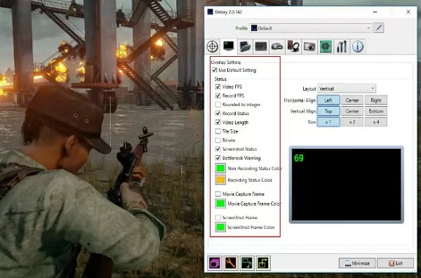Screen dimensions: 421x278
Task: Open the keyboard hotkeys tab
Action: tap(261, 46)
